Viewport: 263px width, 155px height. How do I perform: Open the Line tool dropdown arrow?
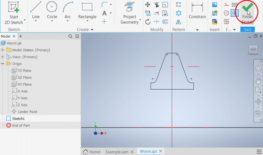36,21
